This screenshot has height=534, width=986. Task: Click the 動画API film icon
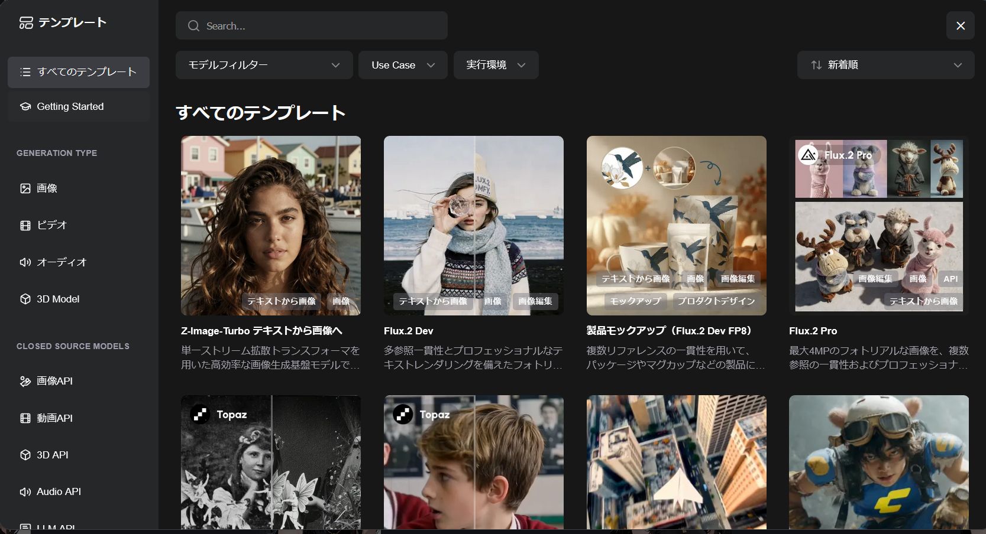click(x=25, y=418)
